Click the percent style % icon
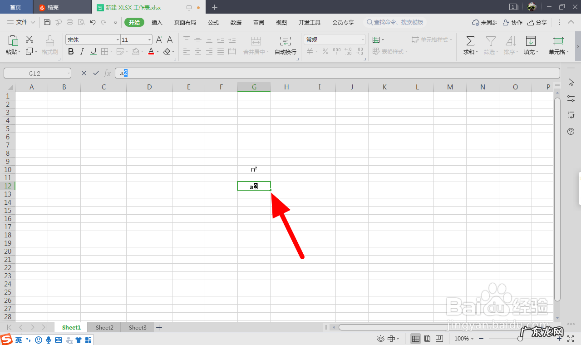Image resolution: width=581 pixels, height=345 pixels. pyautogui.click(x=325, y=51)
